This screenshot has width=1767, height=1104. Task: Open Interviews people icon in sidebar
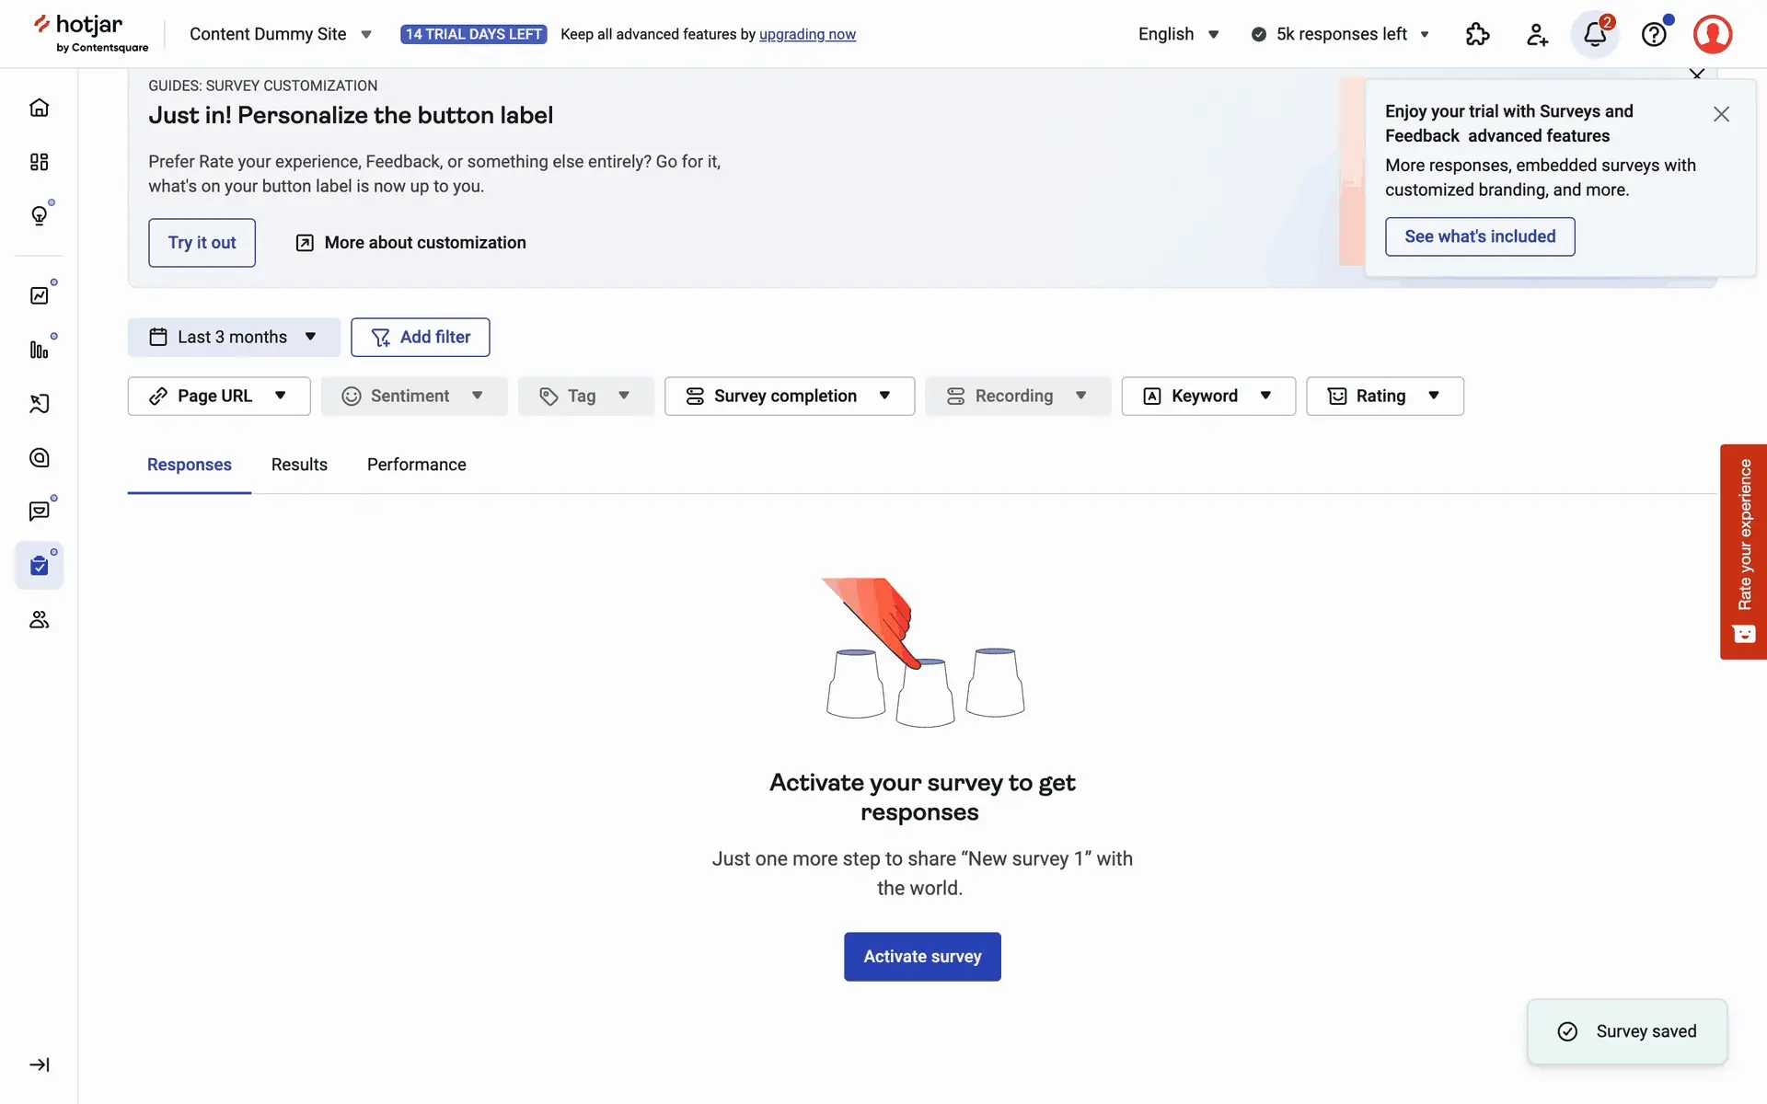39,620
